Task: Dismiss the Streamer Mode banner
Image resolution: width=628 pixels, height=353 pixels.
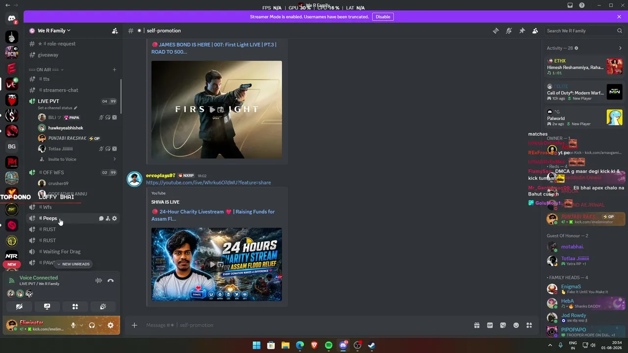Action: (619, 17)
